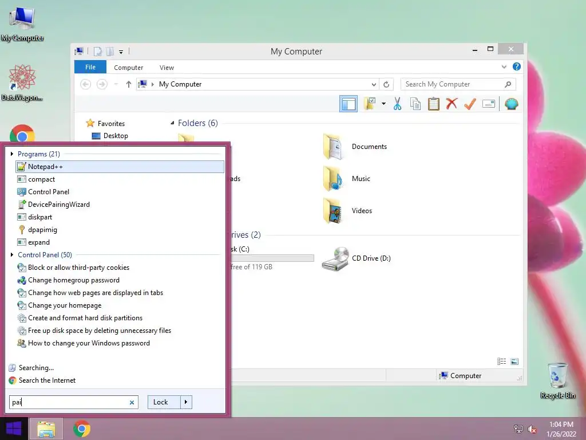This screenshot has width=586, height=440.
Task: Open the quick access toolbar dropdown
Action: tap(121, 52)
